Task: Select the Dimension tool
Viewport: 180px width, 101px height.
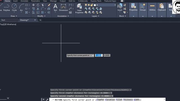Action: pyautogui.click(x=63, y=8)
